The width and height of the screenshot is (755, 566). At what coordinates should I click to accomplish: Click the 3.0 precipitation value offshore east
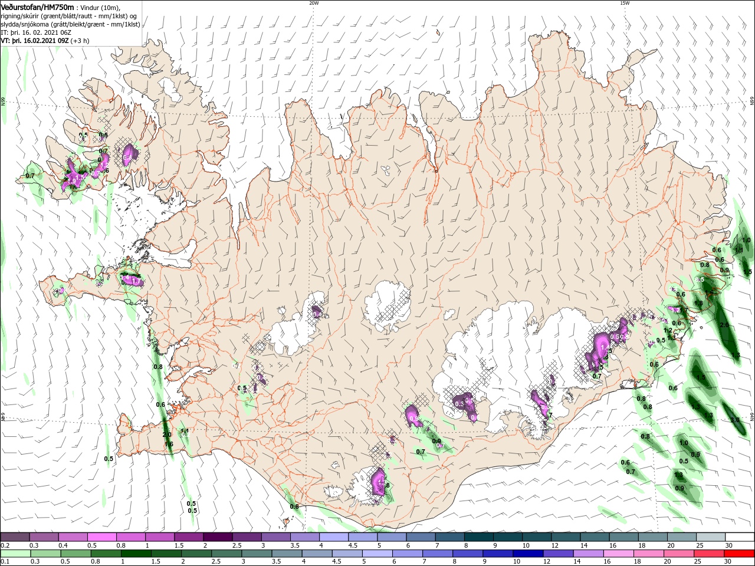pyautogui.click(x=735, y=420)
